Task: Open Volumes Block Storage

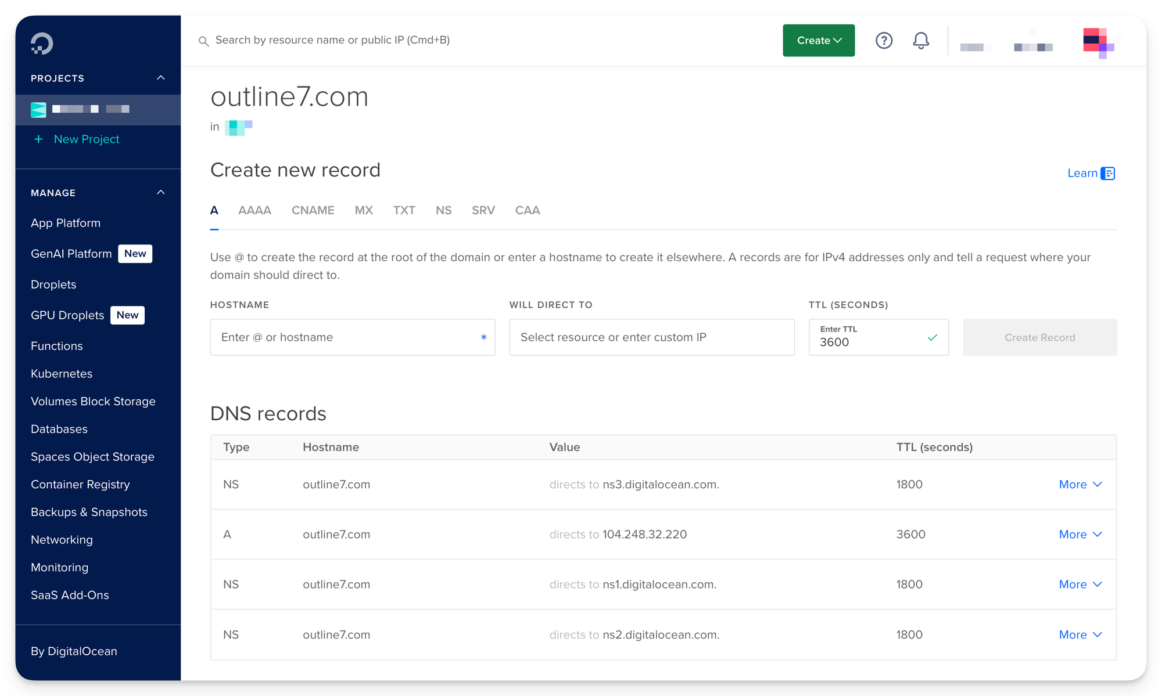Action: (x=93, y=402)
